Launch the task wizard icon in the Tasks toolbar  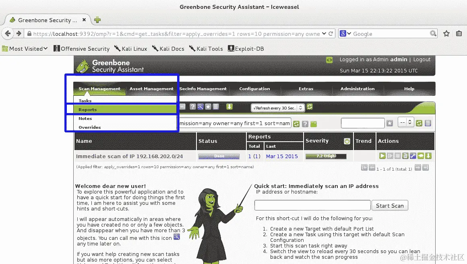coord(200,107)
